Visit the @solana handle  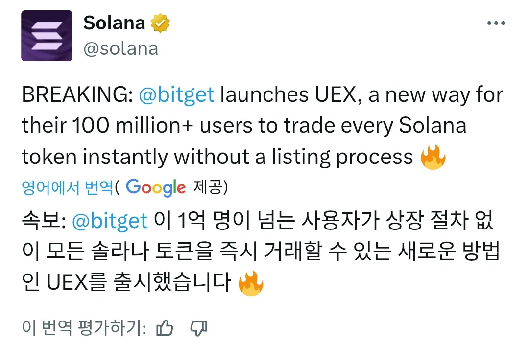[121, 48]
